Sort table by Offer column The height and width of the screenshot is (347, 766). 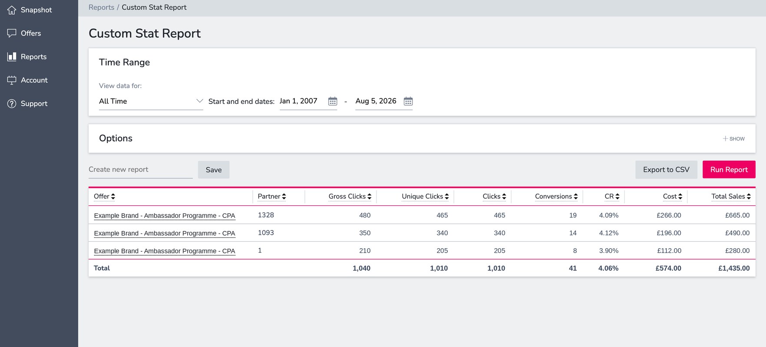click(x=105, y=196)
